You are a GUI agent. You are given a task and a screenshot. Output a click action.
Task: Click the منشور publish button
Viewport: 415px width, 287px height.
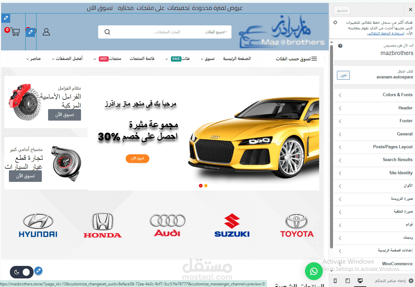[x=342, y=10]
